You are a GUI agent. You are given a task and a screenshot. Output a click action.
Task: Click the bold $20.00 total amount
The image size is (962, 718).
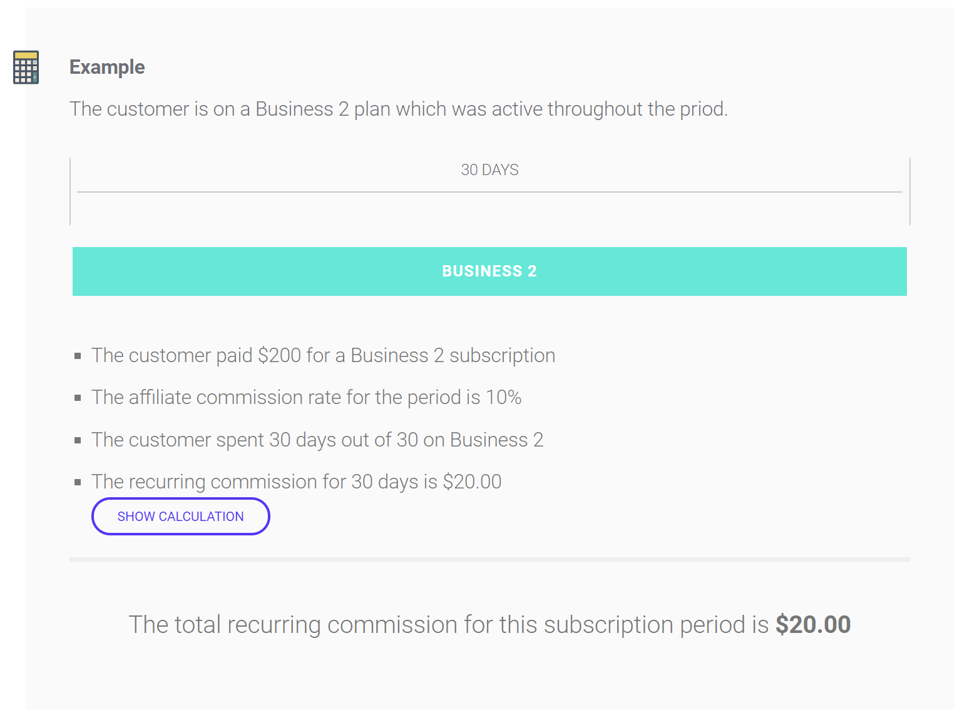(812, 625)
